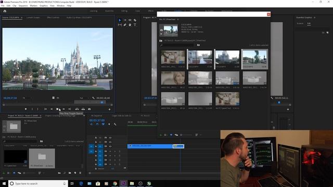The height and width of the screenshot is (187, 333).
Task: Click Source monitor timecode 00:00:27:14
Action: coord(10,98)
